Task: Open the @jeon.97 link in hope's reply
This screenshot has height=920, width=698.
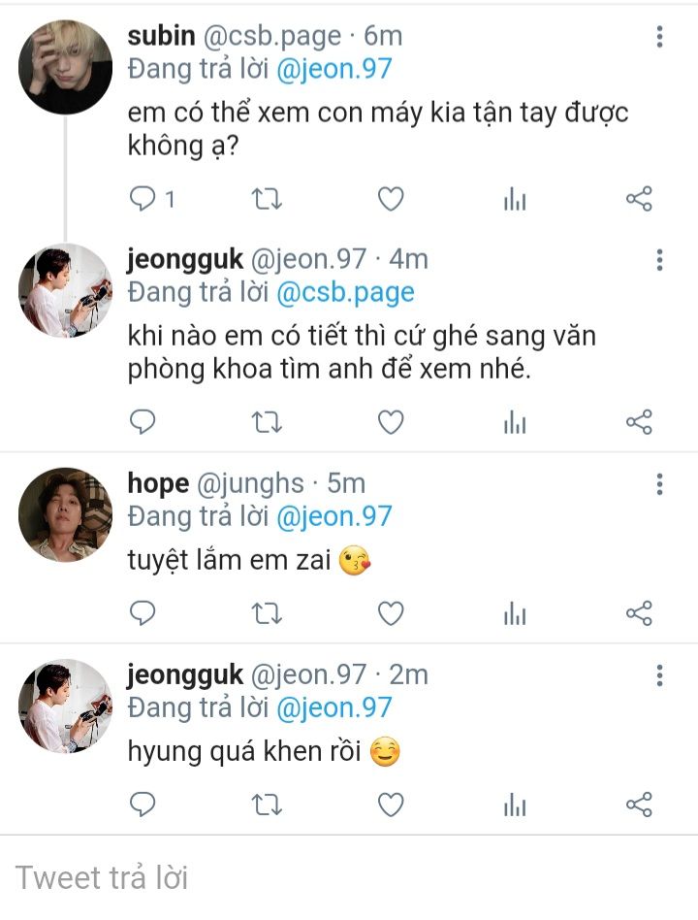Action: [x=334, y=515]
